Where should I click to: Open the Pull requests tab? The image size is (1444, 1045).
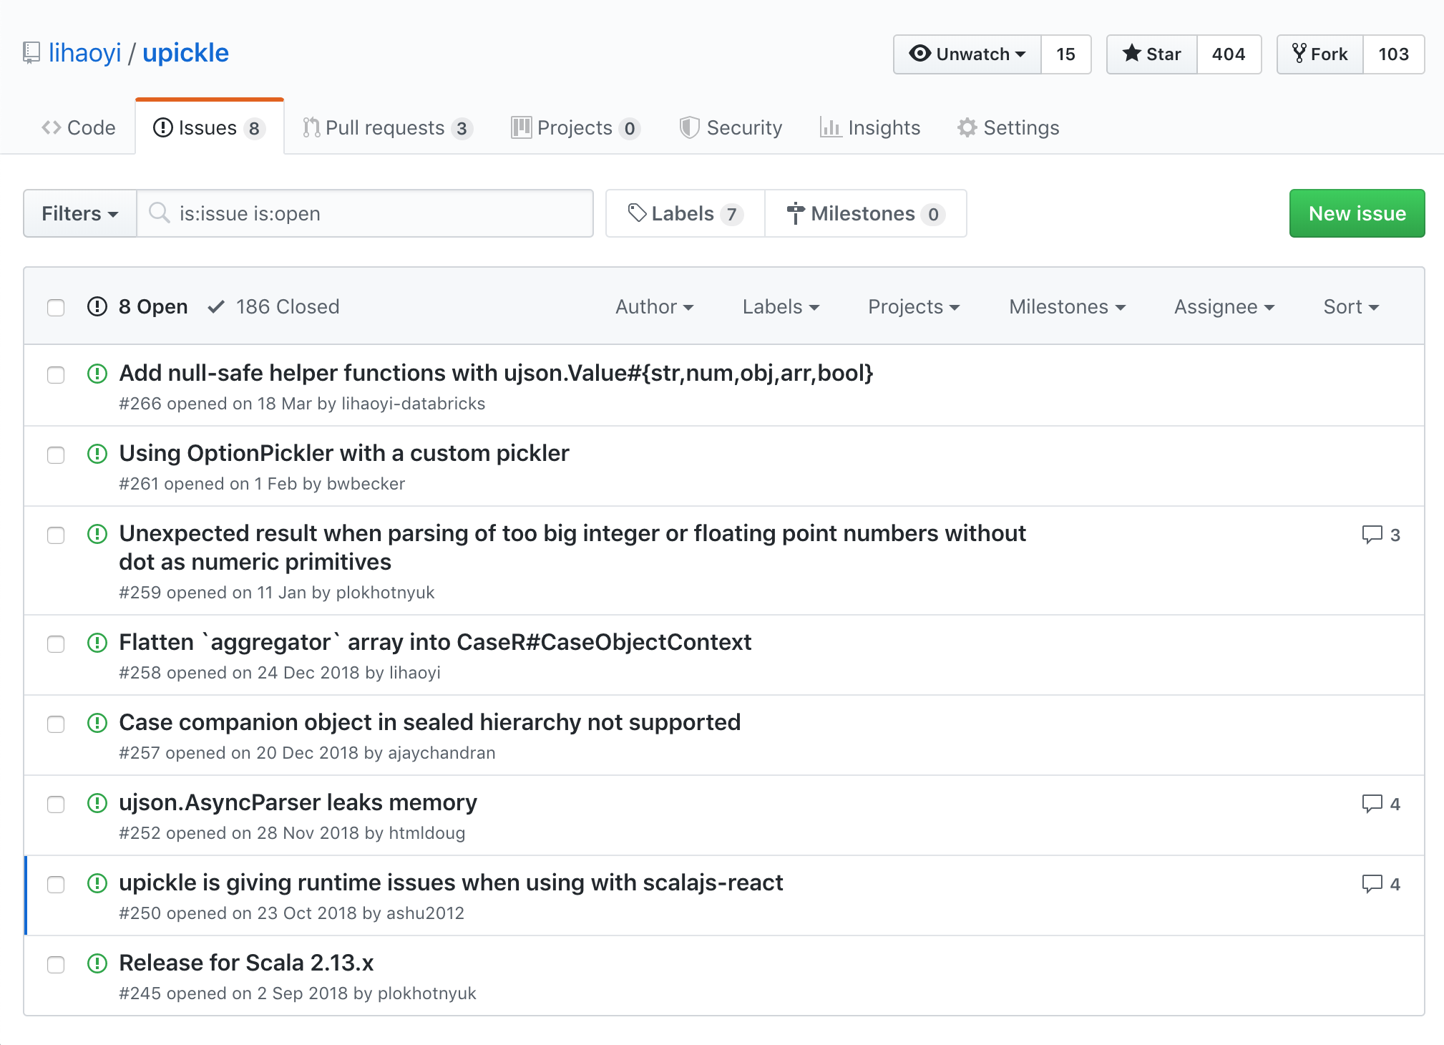point(387,127)
